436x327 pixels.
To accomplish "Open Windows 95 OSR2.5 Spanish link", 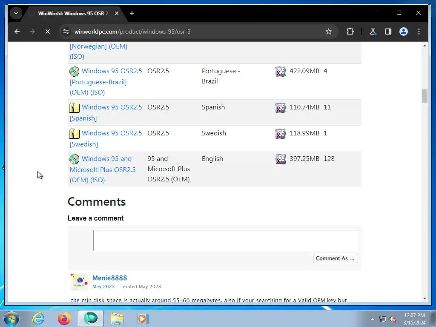I will coord(106,112).
